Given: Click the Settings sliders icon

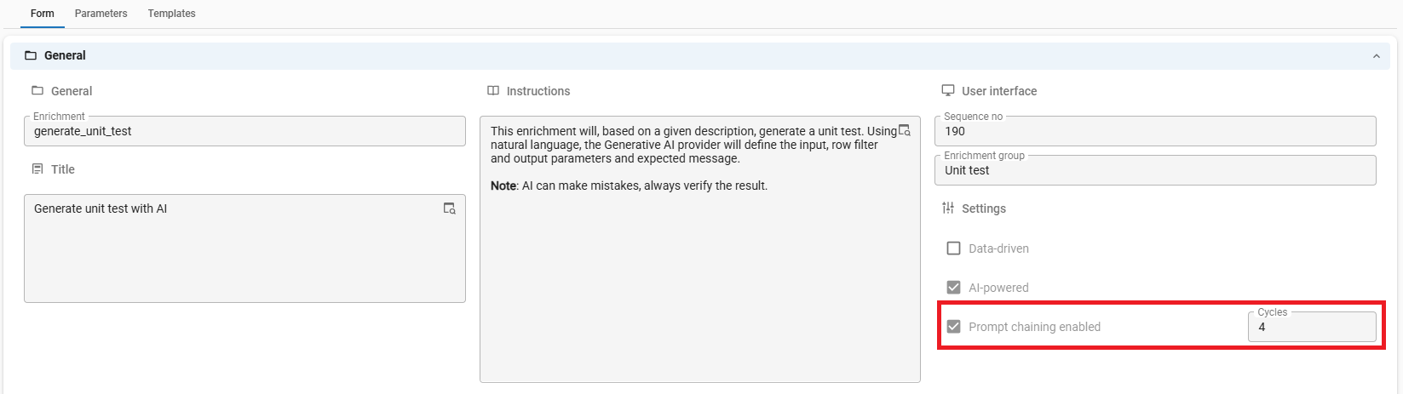Looking at the screenshot, I should pos(948,208).
